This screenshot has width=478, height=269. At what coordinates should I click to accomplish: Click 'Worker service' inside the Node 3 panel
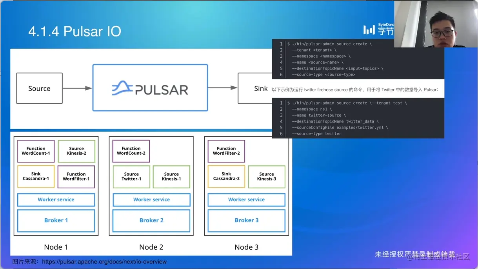[246, 199]
